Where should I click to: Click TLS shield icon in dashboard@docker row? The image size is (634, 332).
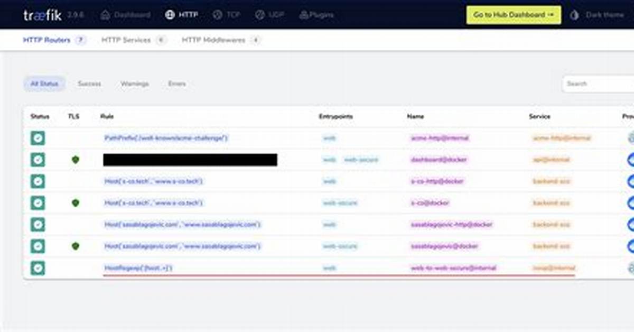tap(76, 160)
